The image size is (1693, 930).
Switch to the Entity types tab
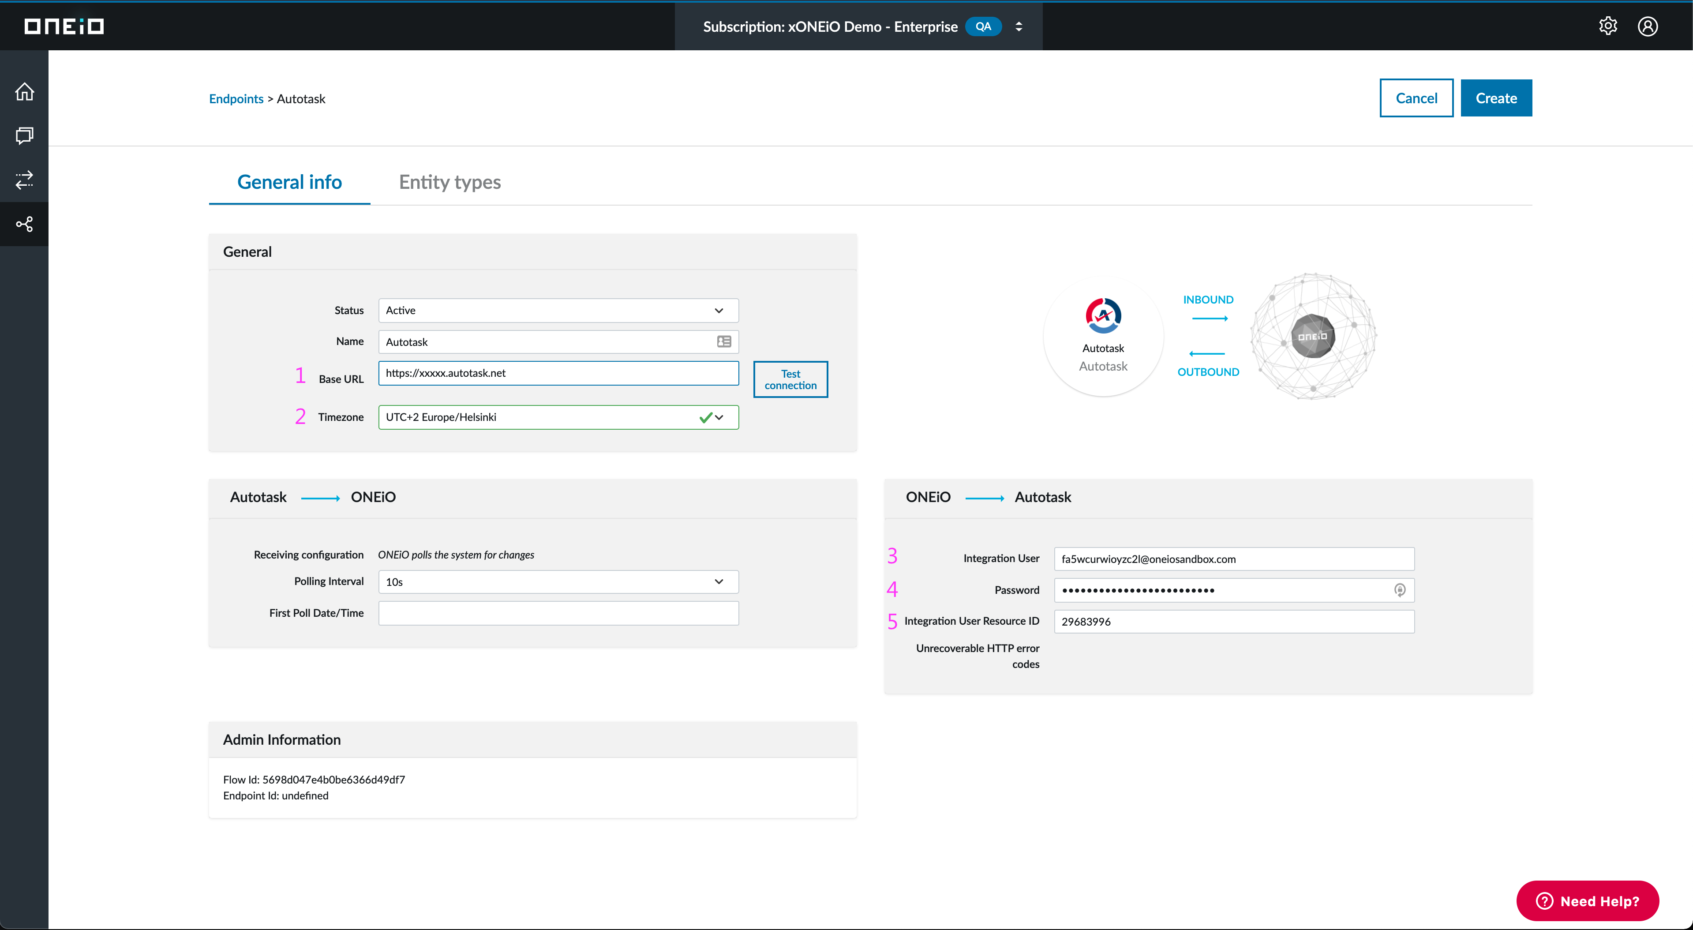coord(449,182)
